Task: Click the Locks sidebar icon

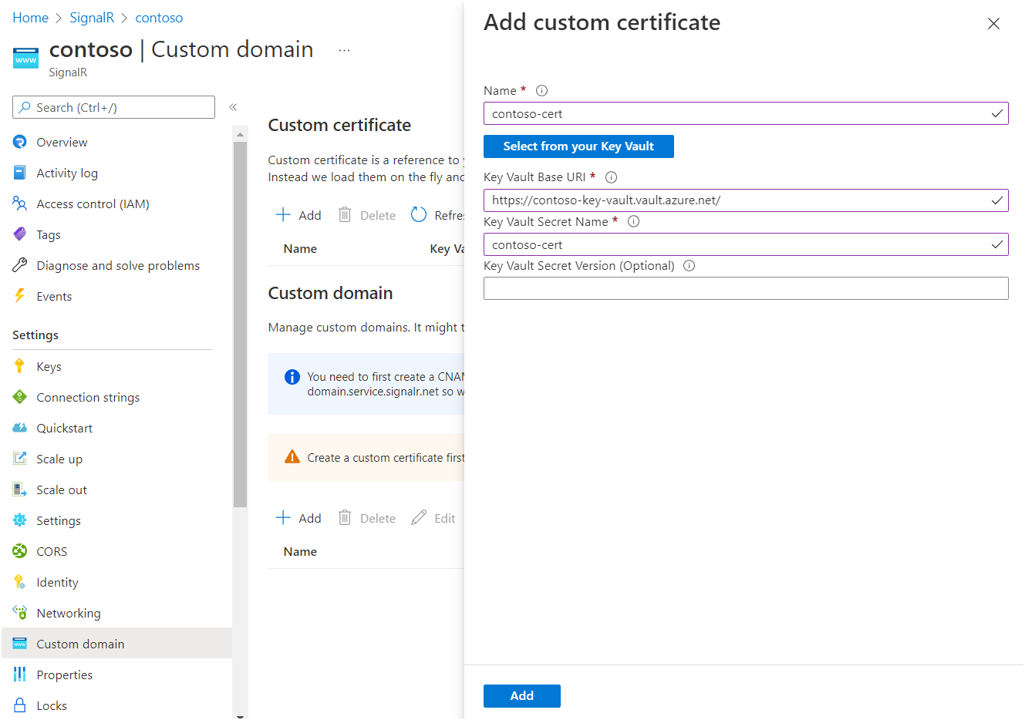Action: coord(21,705)
